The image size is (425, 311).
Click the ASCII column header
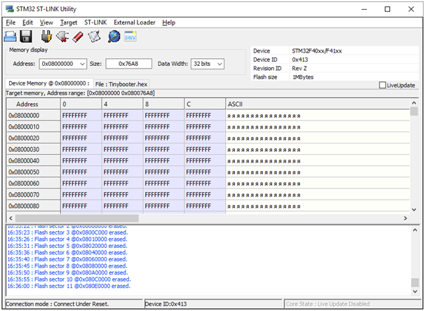point(318,104)
